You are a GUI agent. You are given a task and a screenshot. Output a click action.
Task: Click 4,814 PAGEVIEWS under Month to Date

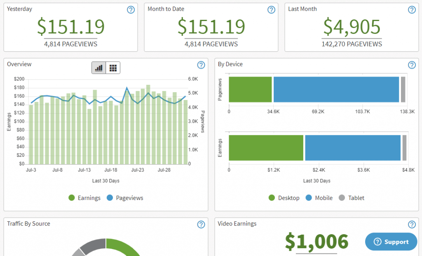click(211, 44)
